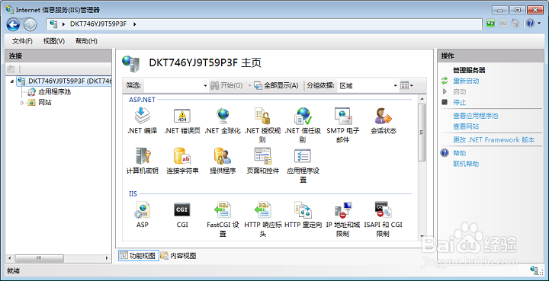Click the 联机帮助 link
Screen dimensions: 549x281
tap(466, 164)
